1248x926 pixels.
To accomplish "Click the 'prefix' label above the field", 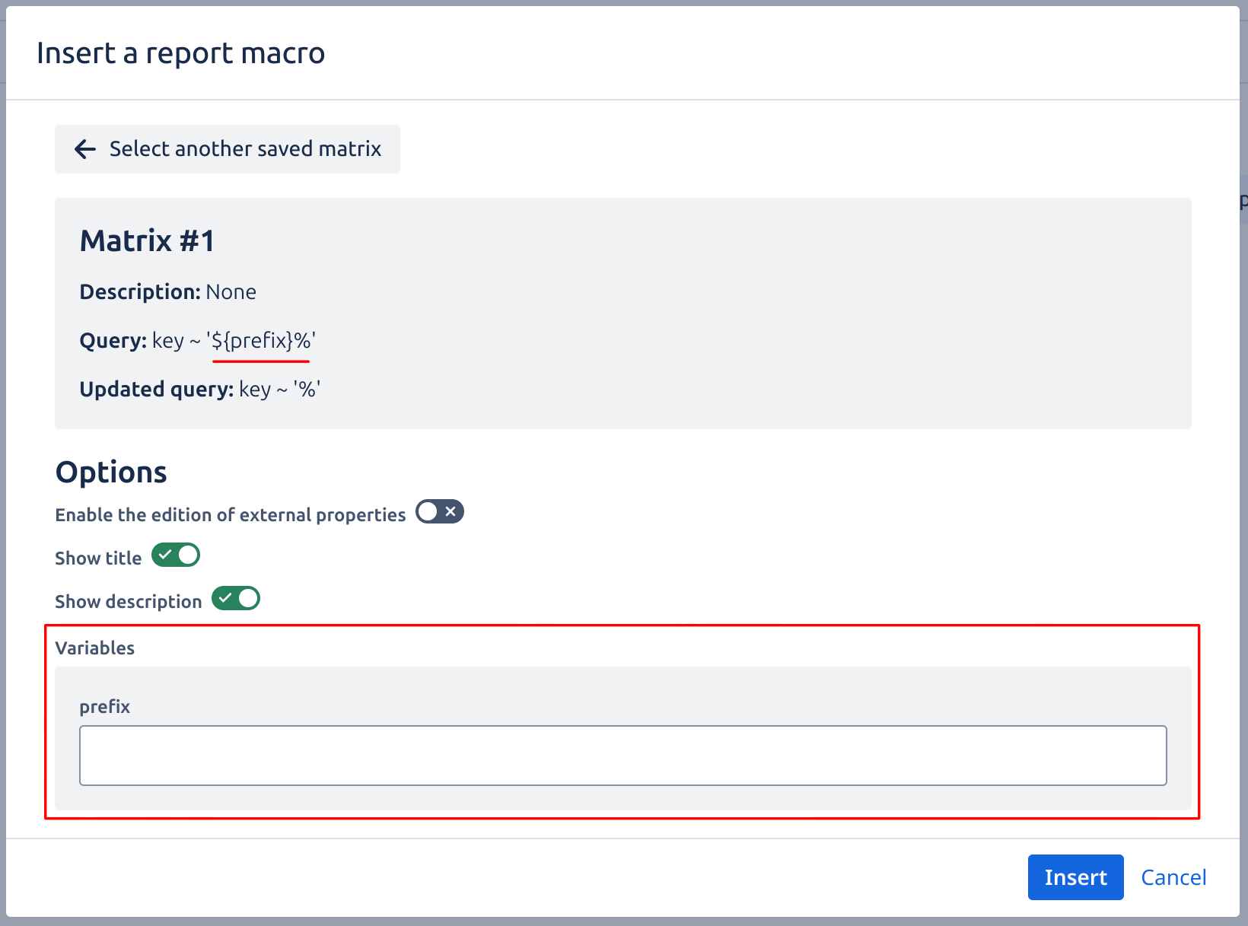I will [x=105, y=707].
